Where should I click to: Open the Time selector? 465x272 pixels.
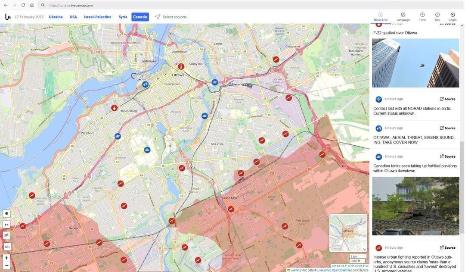(422, 17)
